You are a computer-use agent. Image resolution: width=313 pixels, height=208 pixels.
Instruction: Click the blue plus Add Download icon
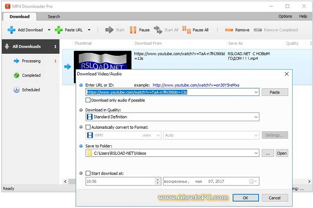(x=11, y=30)
